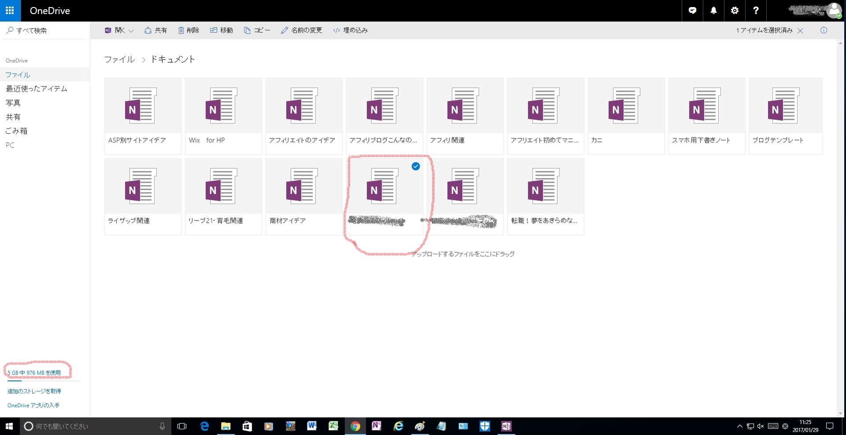Open the ブログテンプレート notebook
Screen dimensions: 846x435
tap(786, 116)
